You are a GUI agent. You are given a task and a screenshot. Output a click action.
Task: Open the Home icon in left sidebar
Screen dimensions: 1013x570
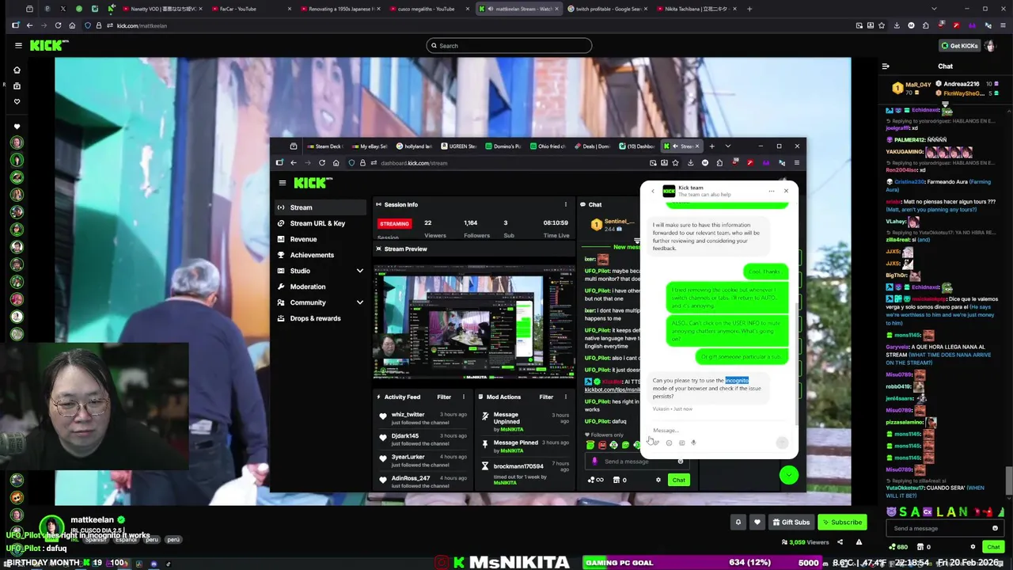[17, 70]
